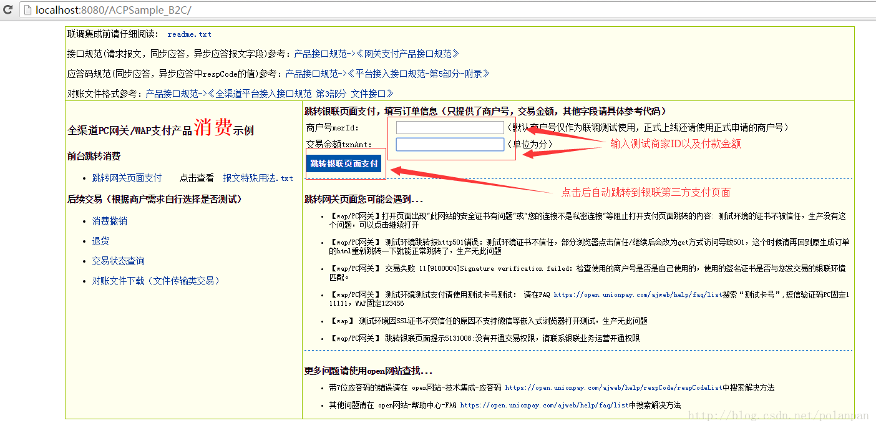
Task: Open the 交易状态查询 link
Action: point(119,261)
